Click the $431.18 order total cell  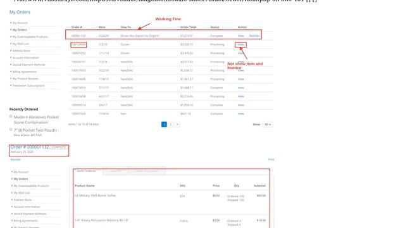click(185, 114)
